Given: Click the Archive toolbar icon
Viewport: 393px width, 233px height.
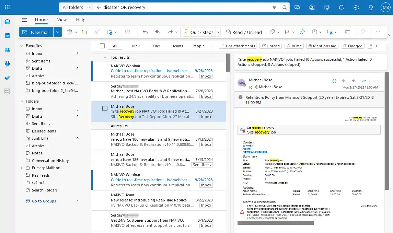Looking at the screenshot, I should tap(85, 32).
